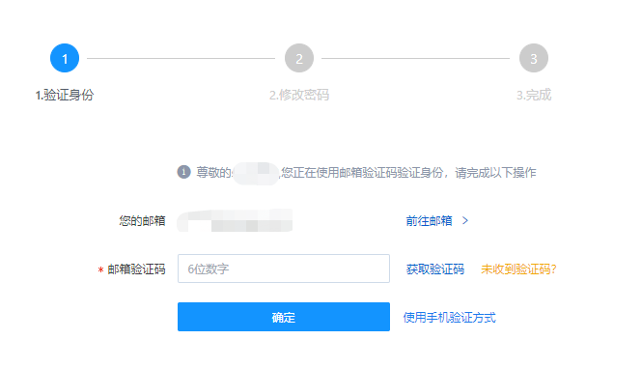Open the 未收到验证码? help link
642x368 pixels.
pos(518,269)
